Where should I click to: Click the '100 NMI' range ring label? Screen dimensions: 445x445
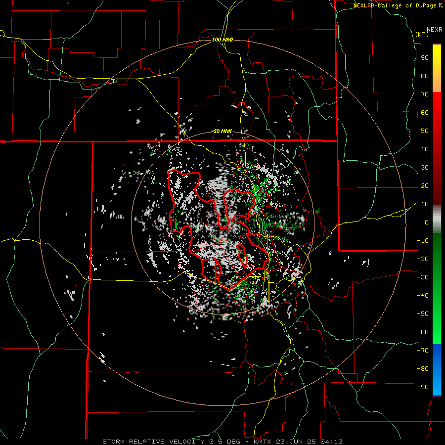[x=222, y=40]
